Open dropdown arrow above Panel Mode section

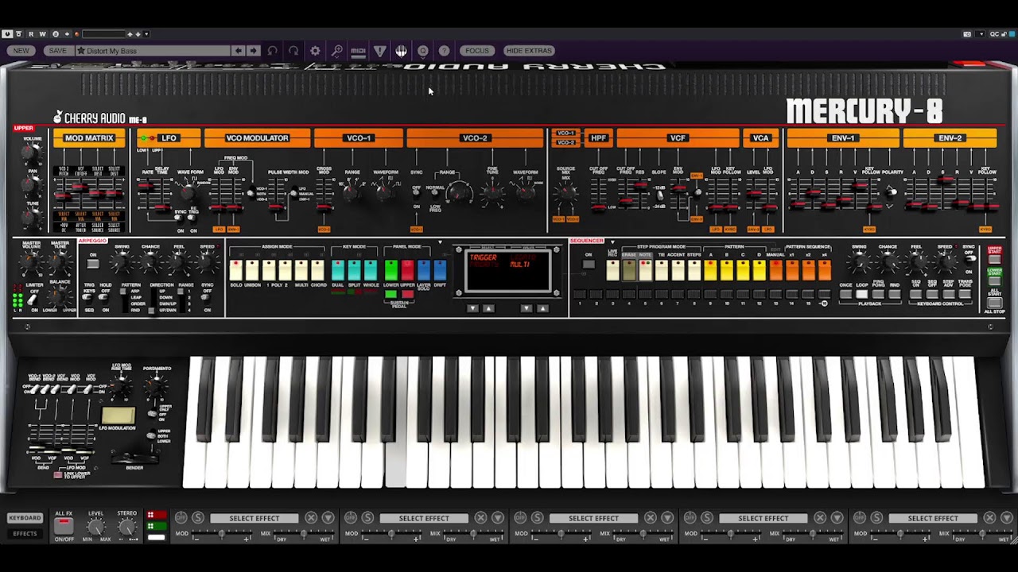coord(440,242)
